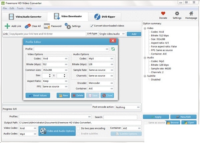Click the Reset Values button
The image size is (200, 143).
38,95
